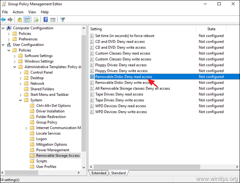This screenshot has width=240, height=183.
Task: Expand the Windows Settings tree node
Action: pyautogui.click(x=15, y=62)
